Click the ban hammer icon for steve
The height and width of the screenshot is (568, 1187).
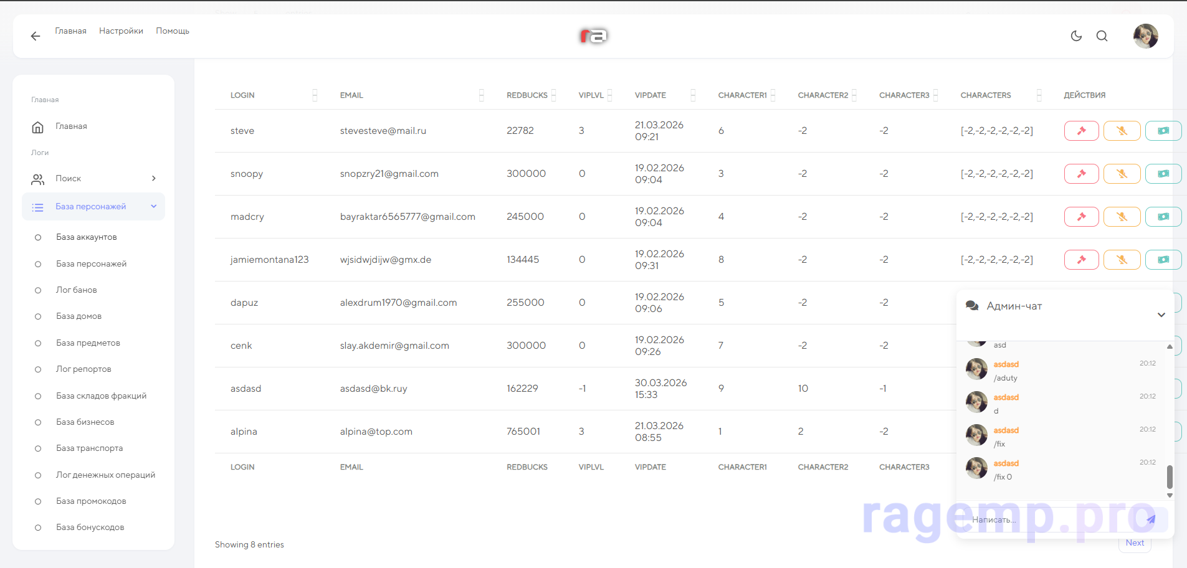1081,131
